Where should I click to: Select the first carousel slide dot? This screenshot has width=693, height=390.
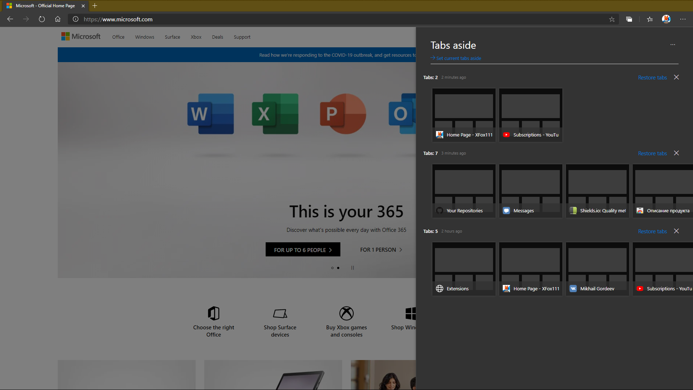pyautogui.click(x=332, y=268)
